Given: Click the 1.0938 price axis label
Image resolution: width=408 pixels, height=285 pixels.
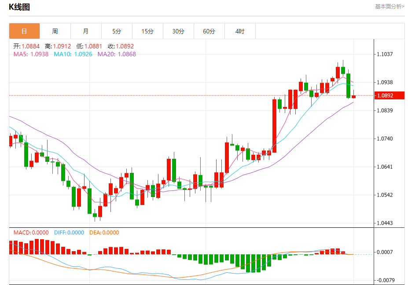Looking at the screenshot, I should coord(385,82).
